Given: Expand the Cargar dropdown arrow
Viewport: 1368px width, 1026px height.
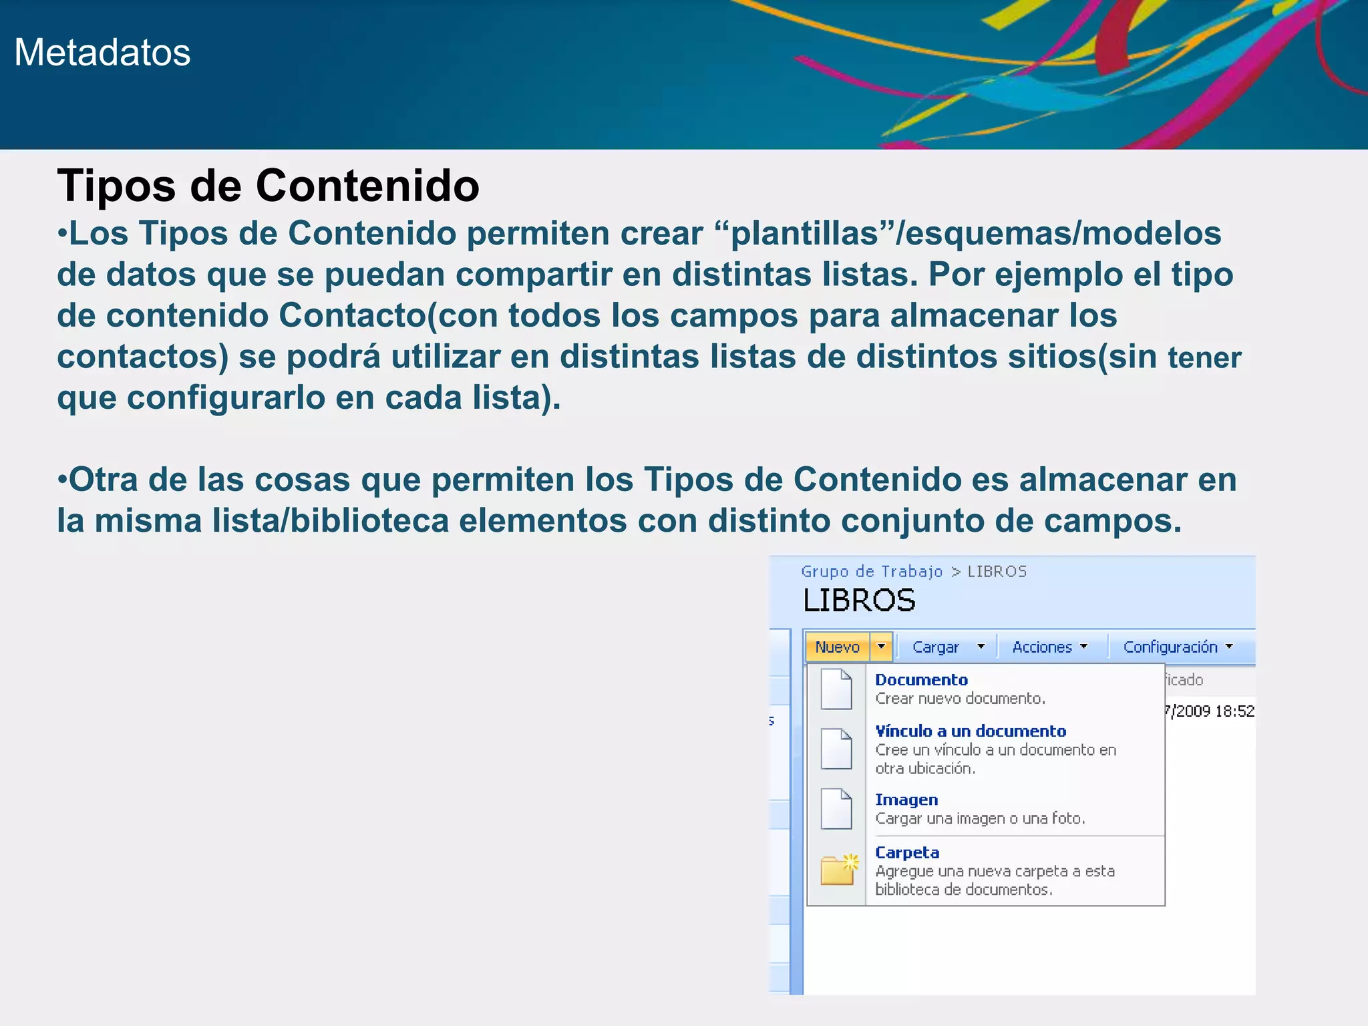Looking at the screenshot, I should pos(981,647).
